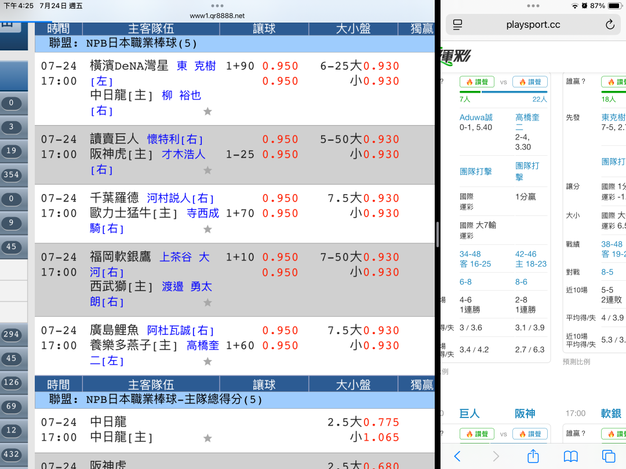Tap www1.qr8888.net address text

(217, 16)
